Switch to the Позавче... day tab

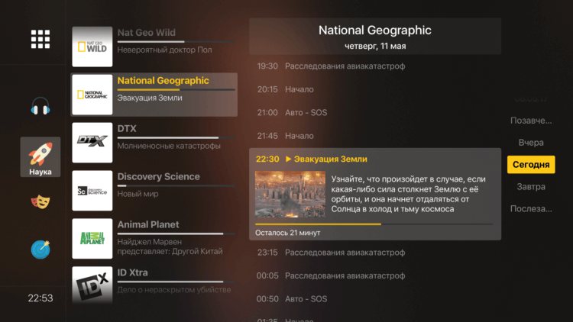click(x=531, y=121)
